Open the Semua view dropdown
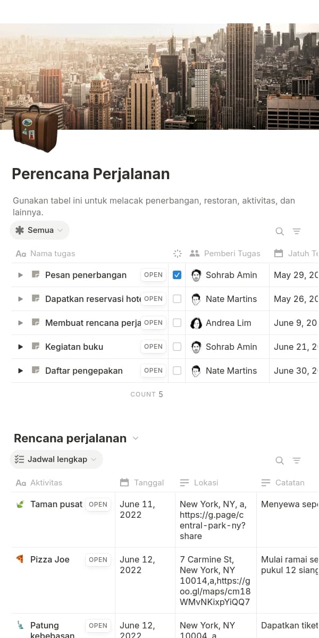The image size is (319, 638). 39,230
